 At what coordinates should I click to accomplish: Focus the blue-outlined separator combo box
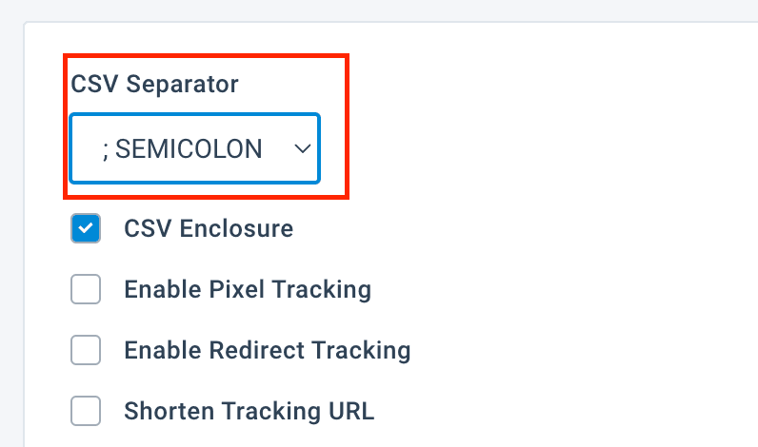[x=194, y=149]
